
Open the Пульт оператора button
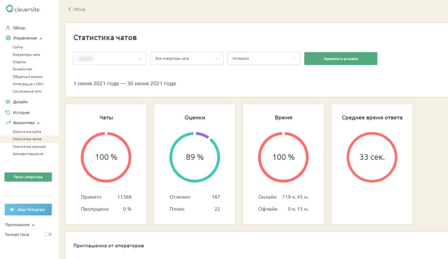tap(28, 177)
